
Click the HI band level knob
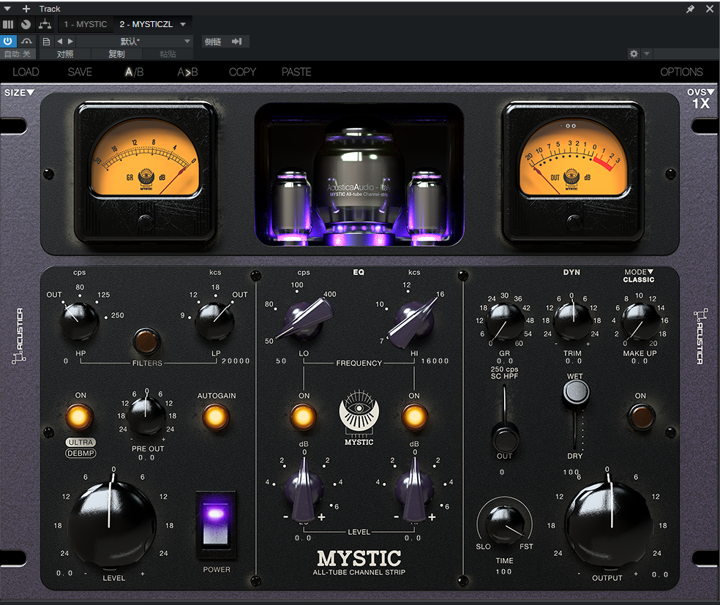[x=414, y=489]
